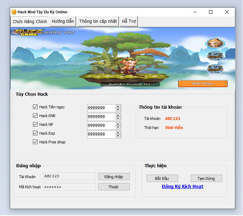Click the Vĩnh Viễn expiry text

(x=174, y=128)
